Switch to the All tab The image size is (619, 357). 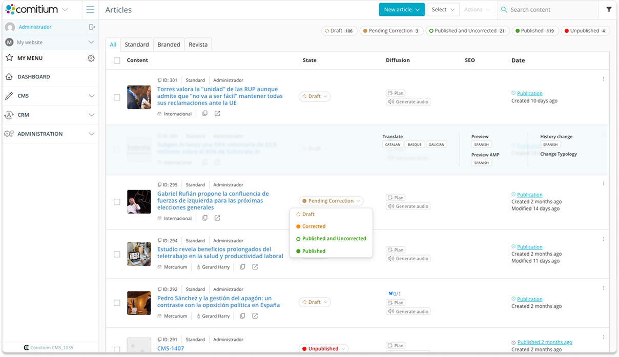point(113,45)
